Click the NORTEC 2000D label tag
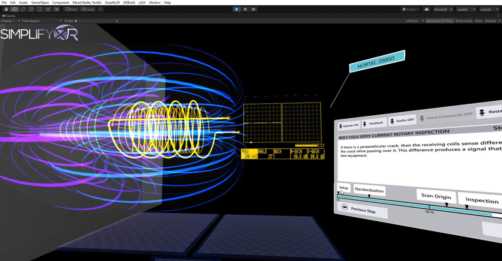The image size is (502, 261). pyautogui.click(x=377, y=61)
